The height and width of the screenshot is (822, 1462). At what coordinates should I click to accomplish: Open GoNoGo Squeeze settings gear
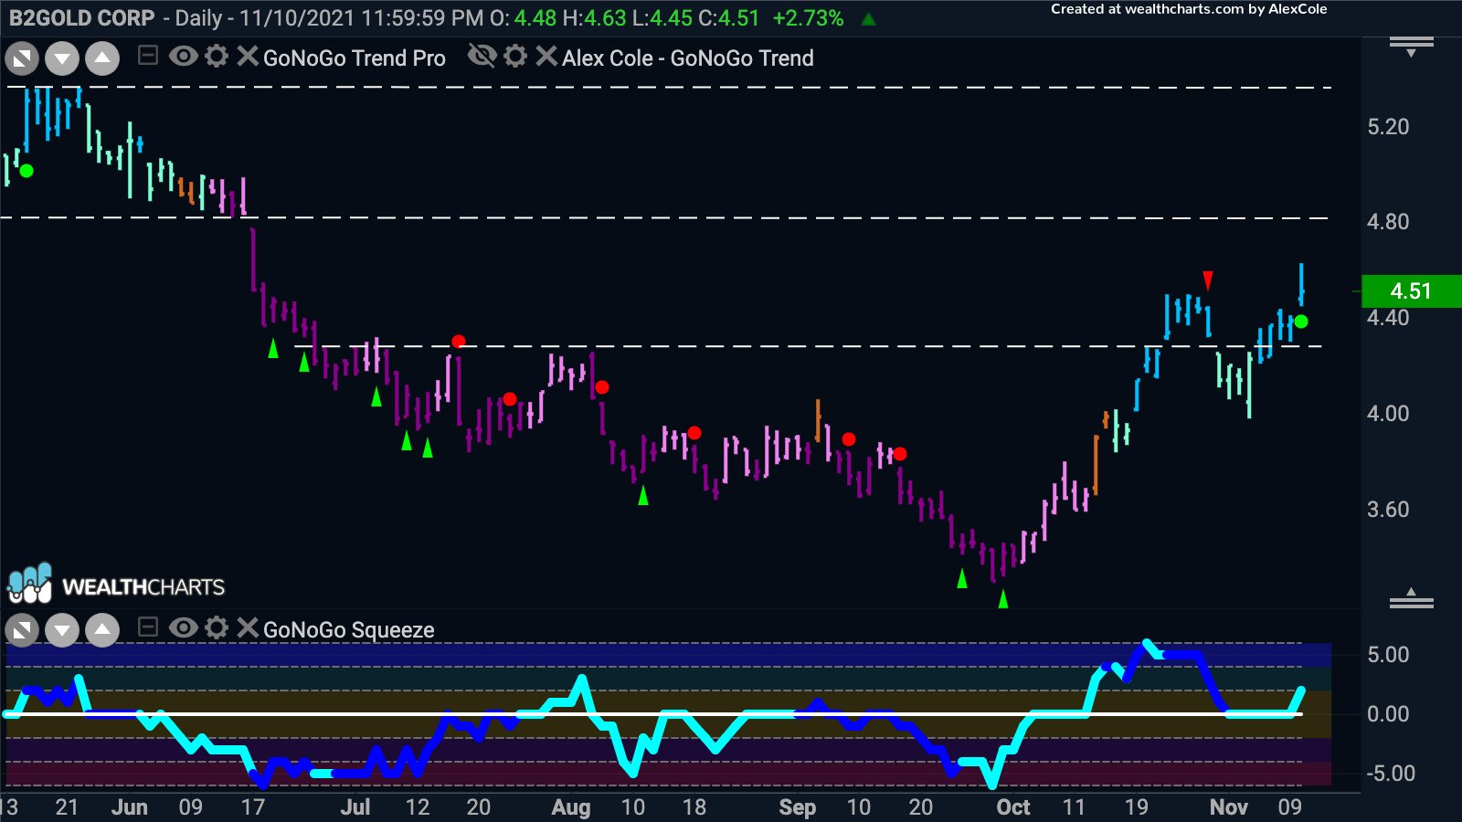coord(217,627)
